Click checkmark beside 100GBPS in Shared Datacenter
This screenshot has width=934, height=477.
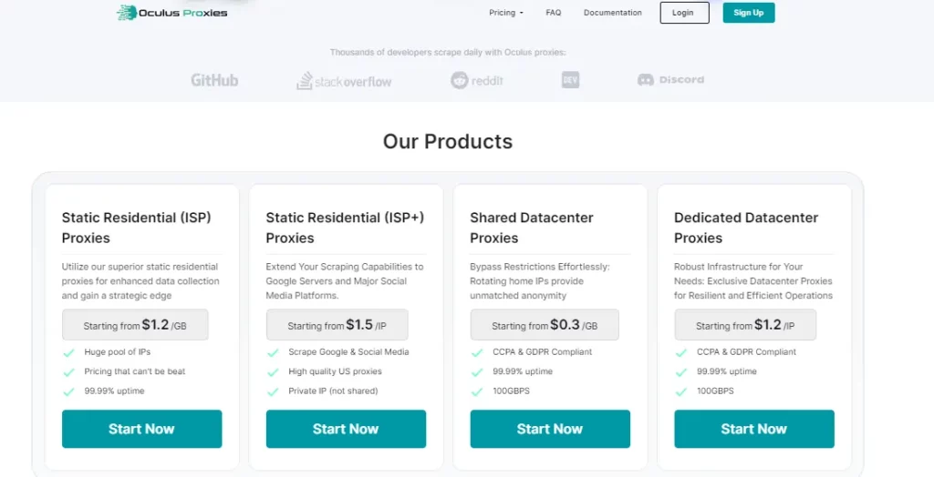click(477, 391)
